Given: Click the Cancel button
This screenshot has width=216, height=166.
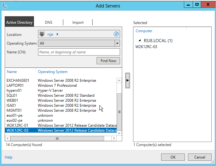Looking at the screenshot, I should 200,157.
